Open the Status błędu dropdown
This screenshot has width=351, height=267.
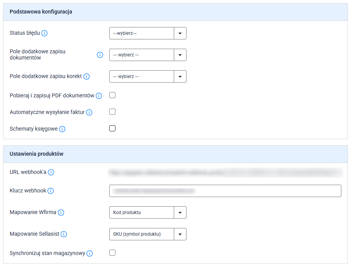click(148, 33)
